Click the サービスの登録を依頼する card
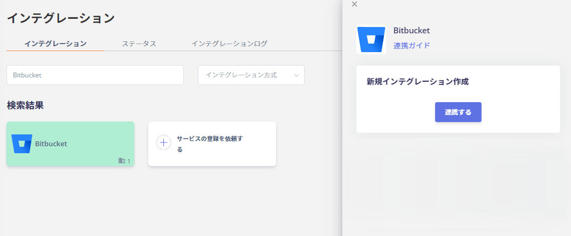 click(212, 144)
